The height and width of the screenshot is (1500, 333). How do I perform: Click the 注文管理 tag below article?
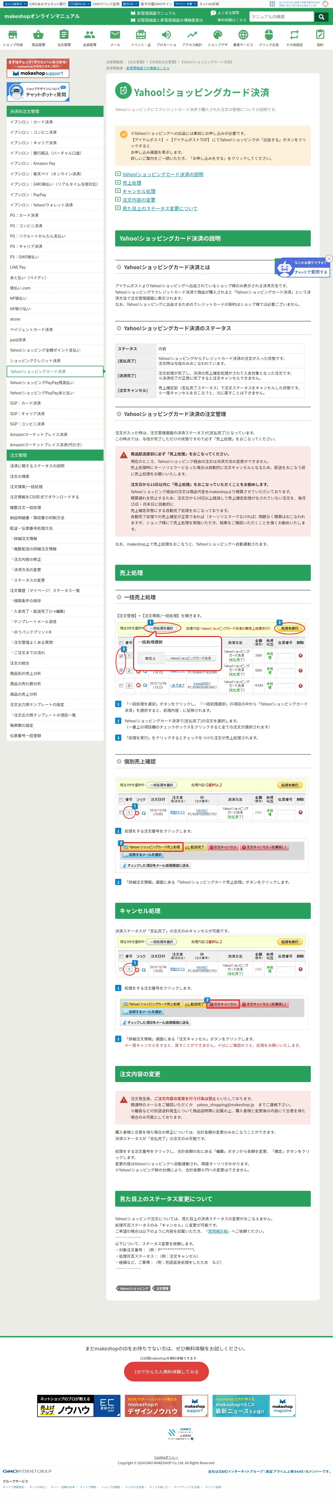[162, 1289]
